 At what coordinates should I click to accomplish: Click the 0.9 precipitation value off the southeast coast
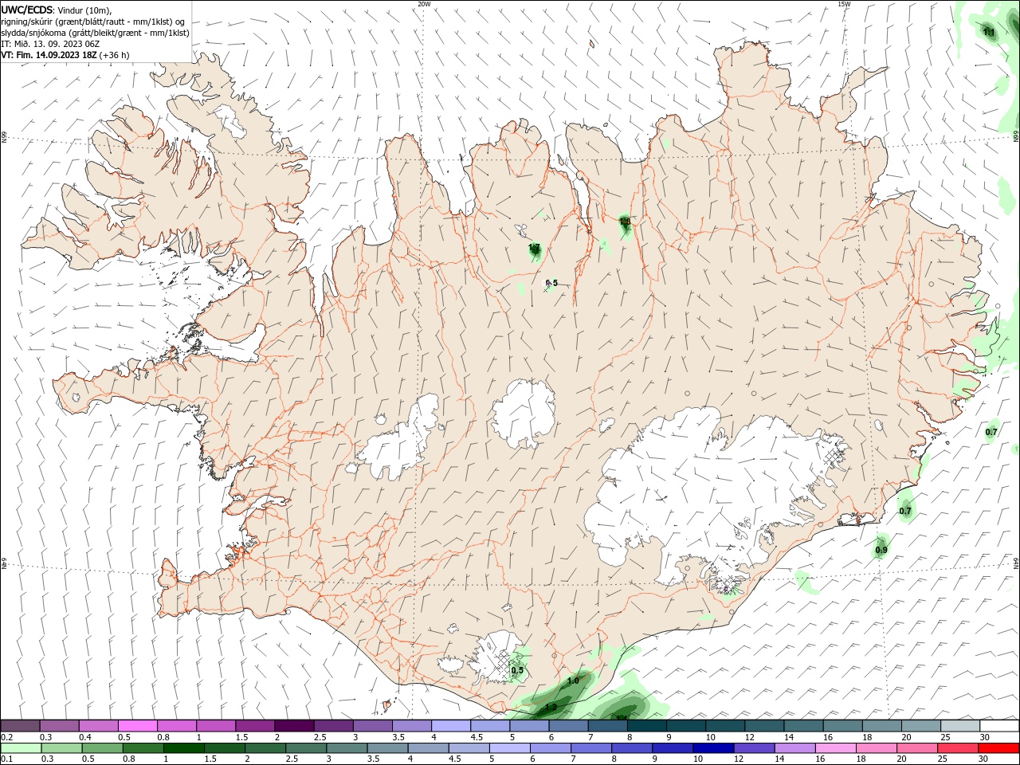coord(881,551)
